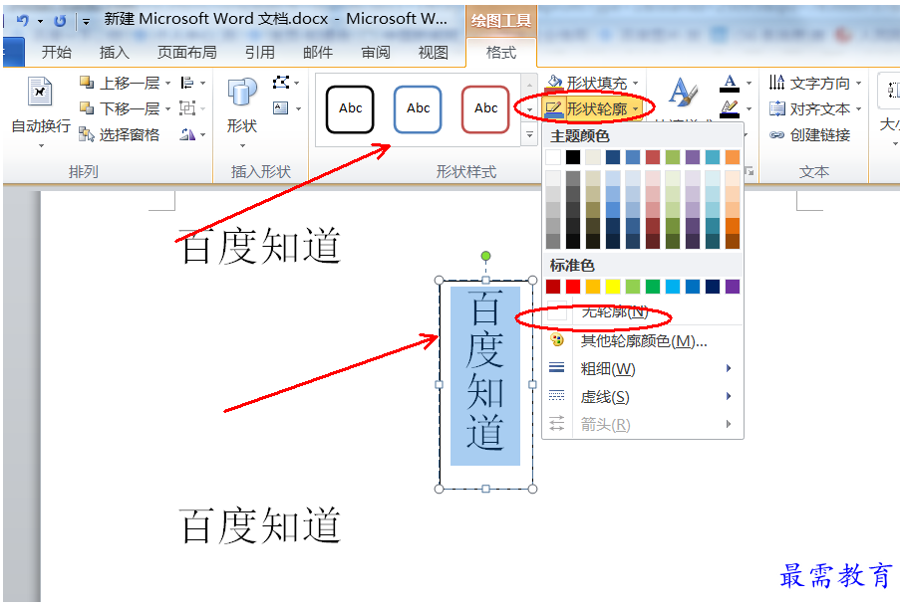Switch to the 插入 tab
Screen dimensions: 901x607
115,53
